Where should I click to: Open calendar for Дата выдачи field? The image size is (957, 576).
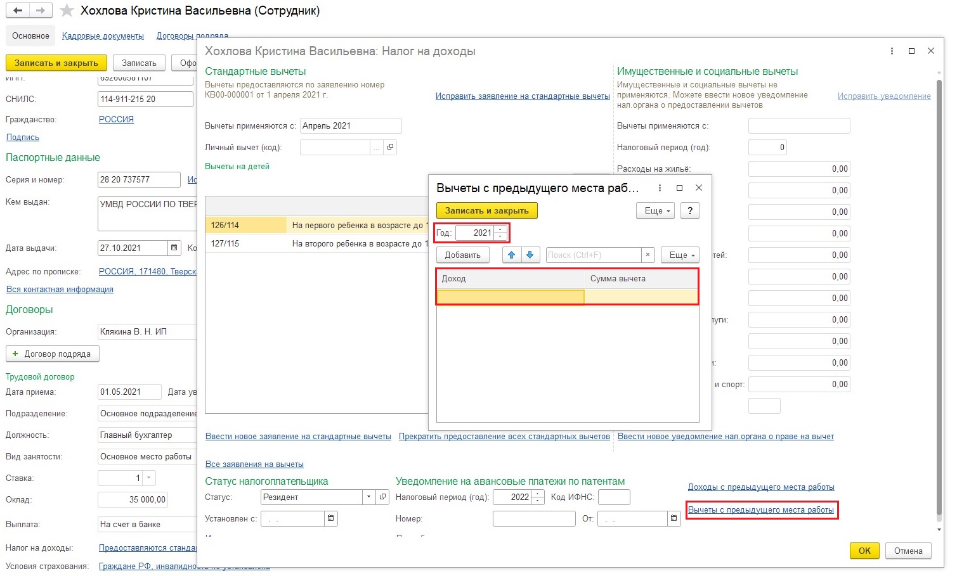(174, 248)
